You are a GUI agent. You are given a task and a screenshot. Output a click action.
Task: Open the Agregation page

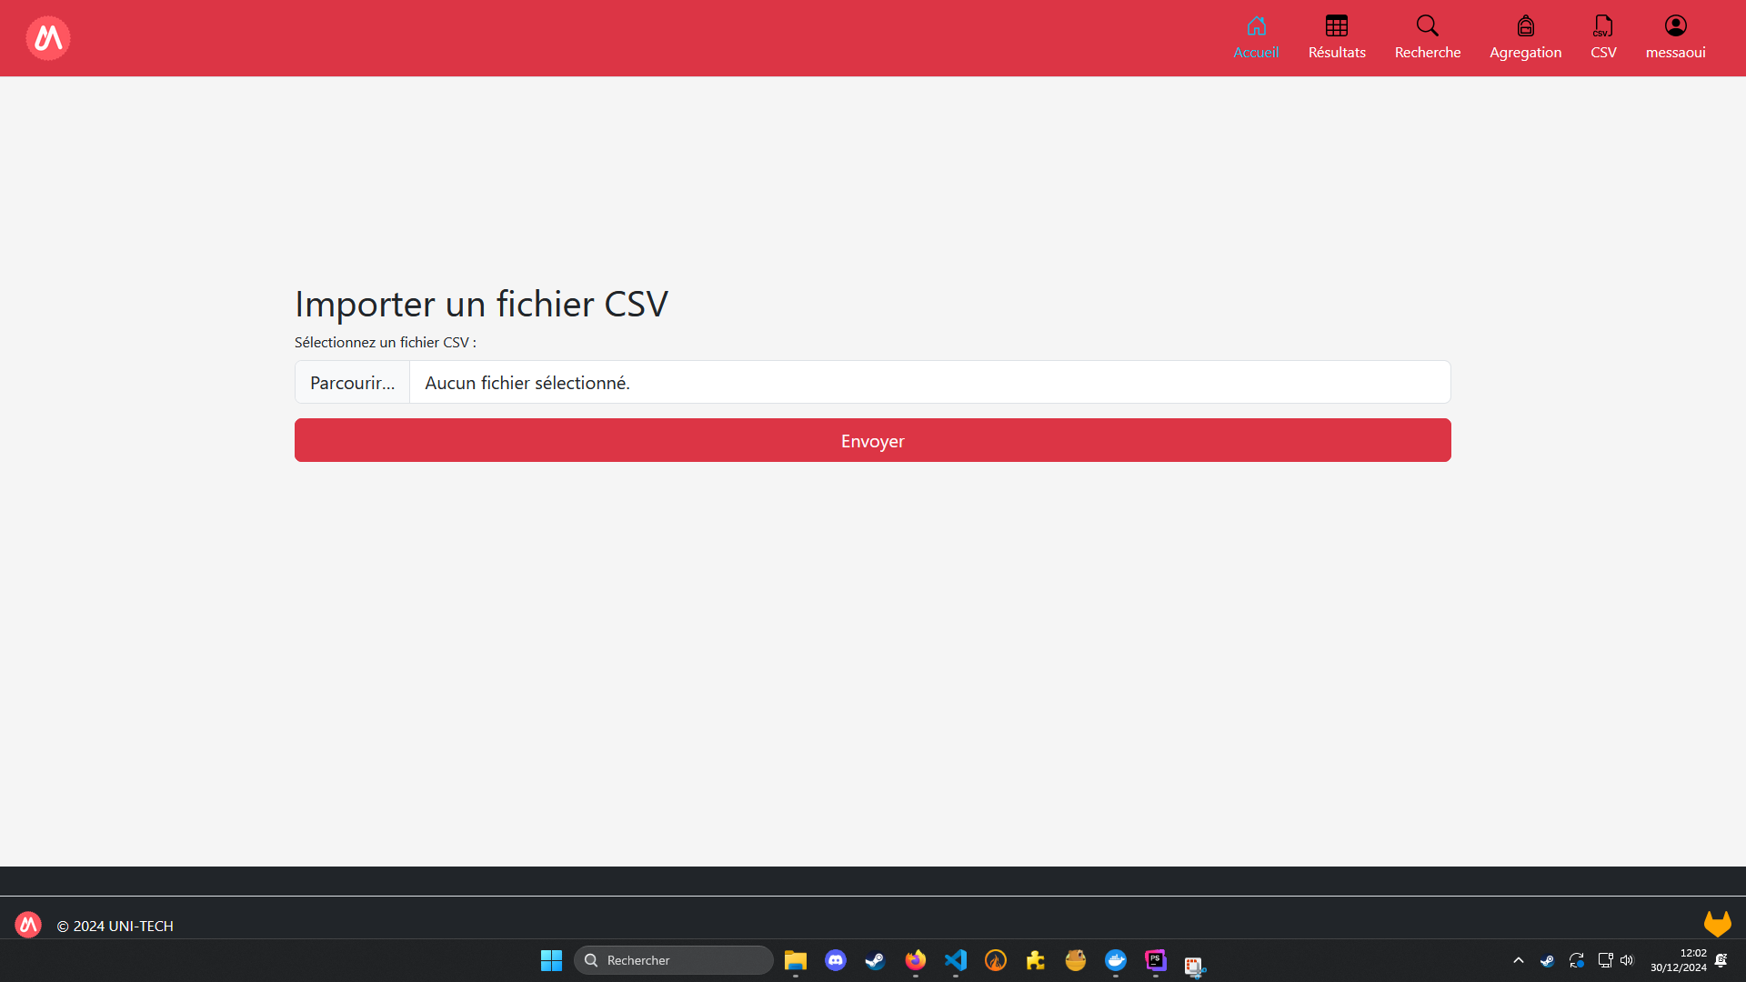(x=1525, y=38)
